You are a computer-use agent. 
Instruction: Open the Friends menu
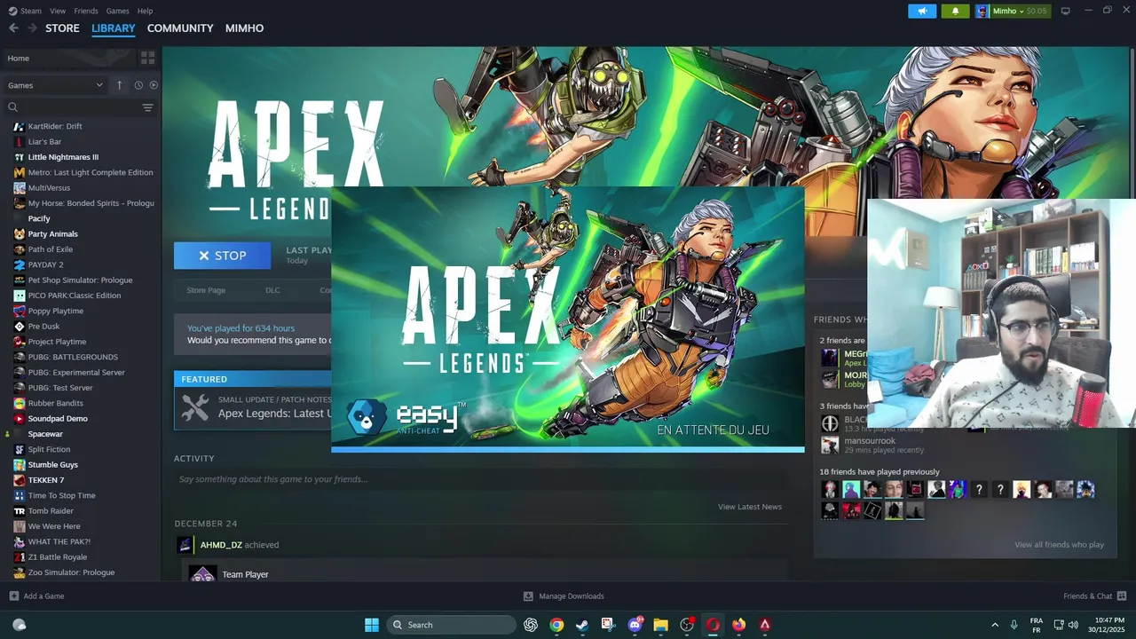pos(86,11)
